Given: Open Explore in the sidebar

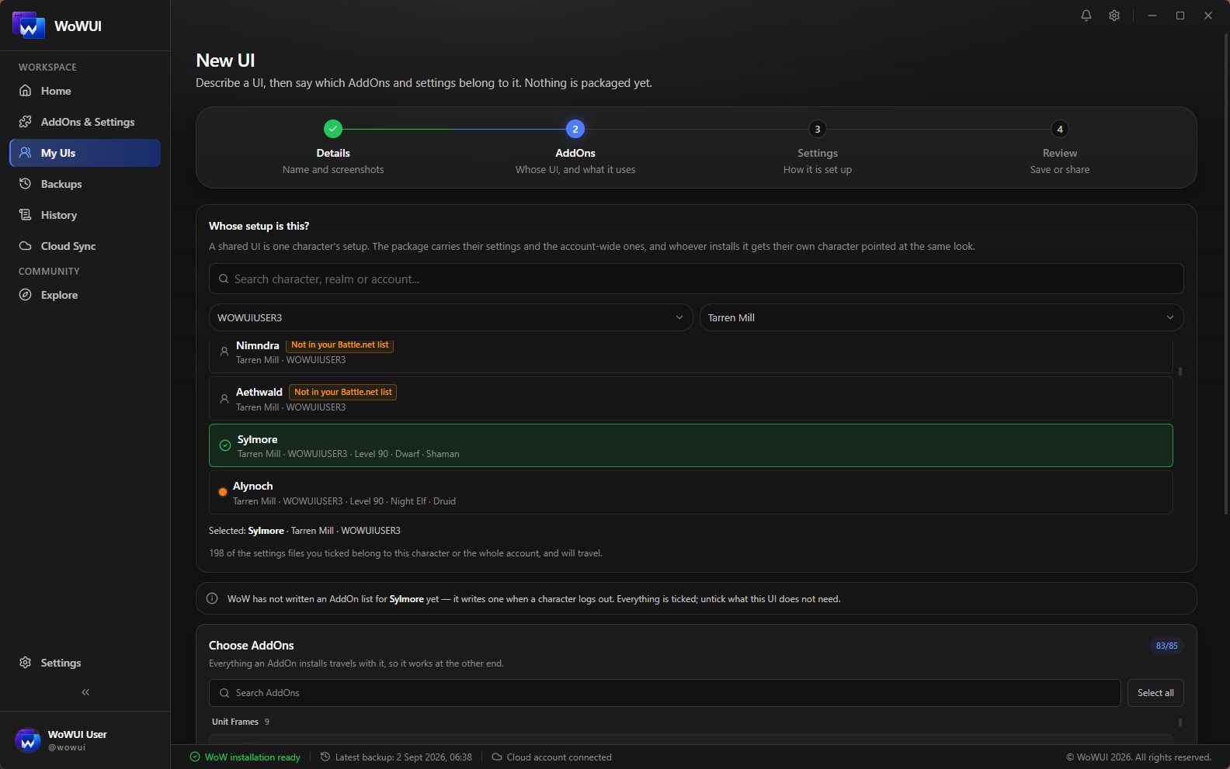Looking at the screenshot, I should tap(85, 295).
